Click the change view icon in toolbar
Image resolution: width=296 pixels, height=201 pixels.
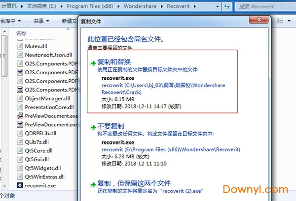tap(280, 21)
